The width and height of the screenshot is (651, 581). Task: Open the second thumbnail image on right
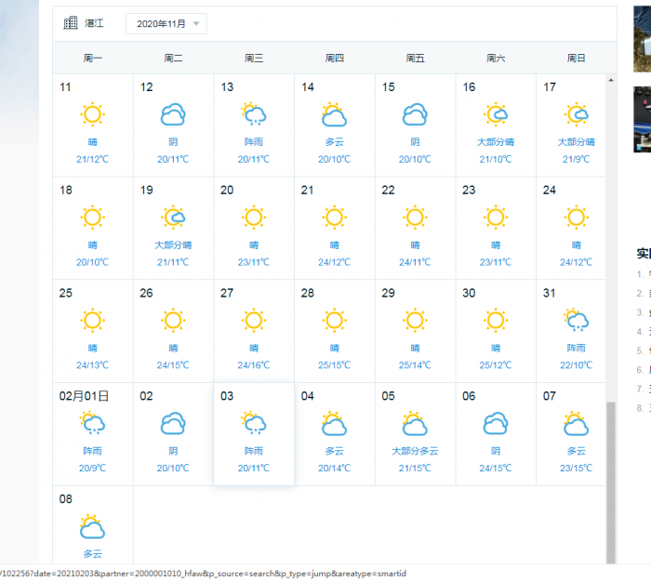pos(642,119)
